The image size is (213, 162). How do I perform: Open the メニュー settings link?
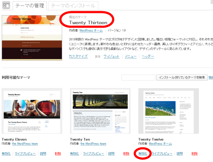(130, 56)
